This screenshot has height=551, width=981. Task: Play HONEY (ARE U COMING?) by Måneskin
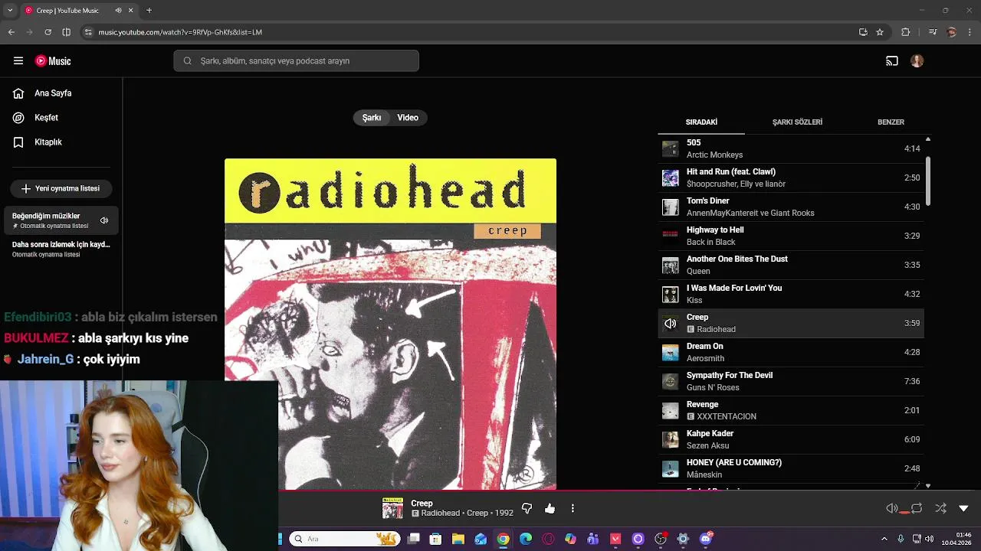coord(791,468)
